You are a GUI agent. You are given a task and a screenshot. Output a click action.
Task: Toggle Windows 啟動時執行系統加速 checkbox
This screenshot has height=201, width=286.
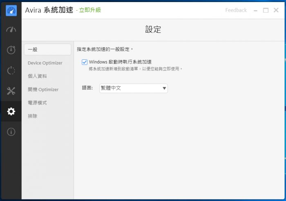click(85, 62)
